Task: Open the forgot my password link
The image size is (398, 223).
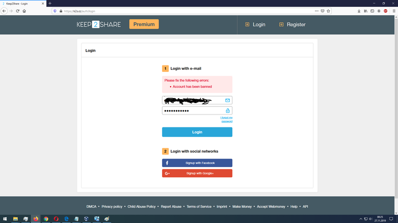Action: click(226, 119)
